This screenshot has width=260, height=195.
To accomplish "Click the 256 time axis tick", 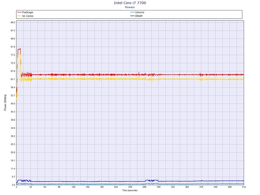I will 130,187.
